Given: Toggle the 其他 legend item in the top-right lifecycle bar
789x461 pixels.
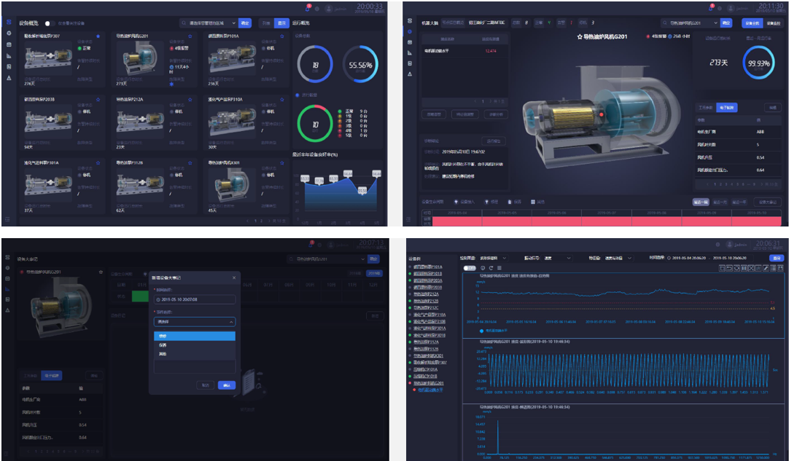Looking at the screenshot, I should coord(537,202).
